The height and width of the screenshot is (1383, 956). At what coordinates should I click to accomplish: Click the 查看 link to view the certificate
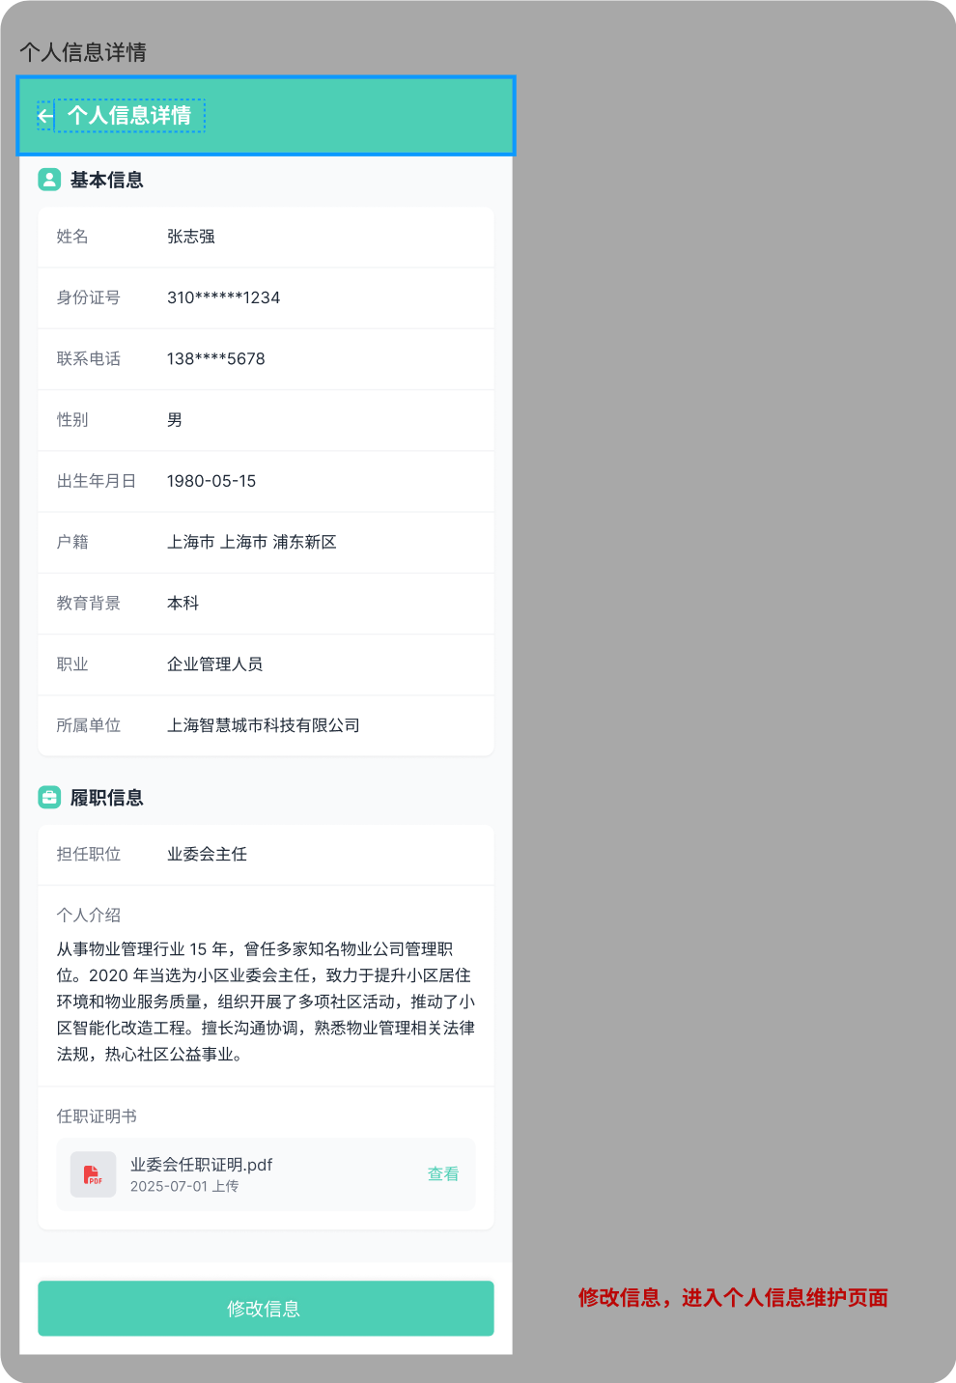point(442,1174)
